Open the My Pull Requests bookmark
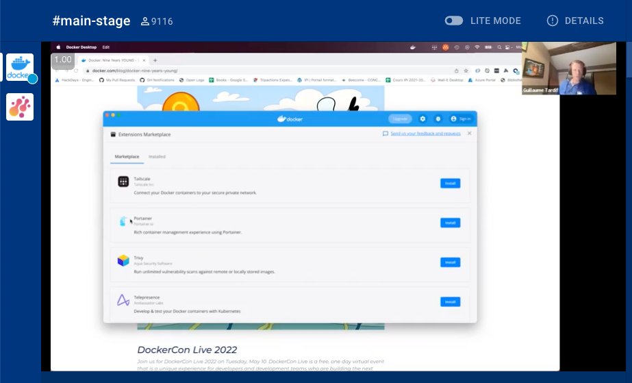The width and height of the screenshot is (632, 383). coord(117,80)
